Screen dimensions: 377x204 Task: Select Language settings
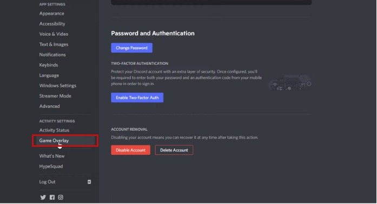click(49, 76)
